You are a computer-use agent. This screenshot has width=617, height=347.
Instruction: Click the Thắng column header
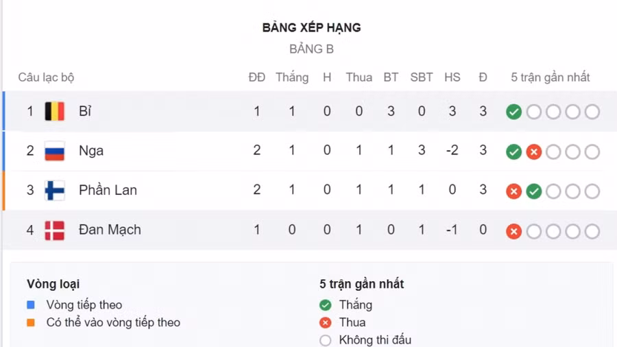tap(292, 77)
